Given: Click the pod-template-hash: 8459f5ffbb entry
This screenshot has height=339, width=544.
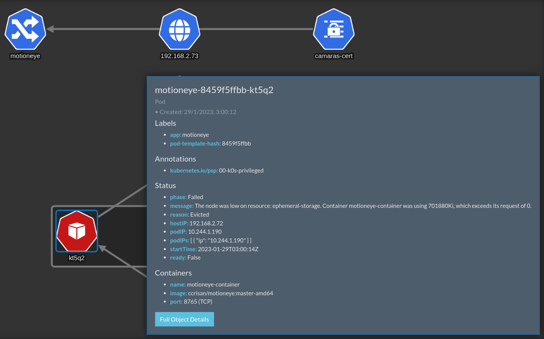Looking at the screenshot, I should click(210, 144).
